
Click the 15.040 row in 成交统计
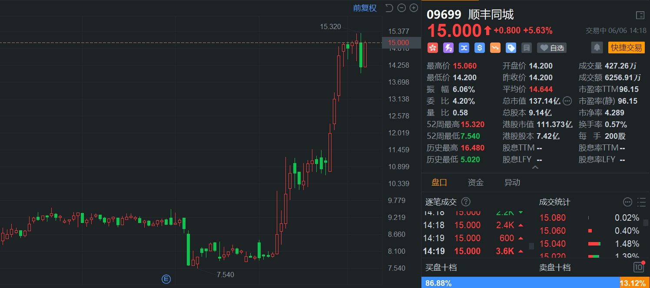pyautogui.click(x=590, y=244)
